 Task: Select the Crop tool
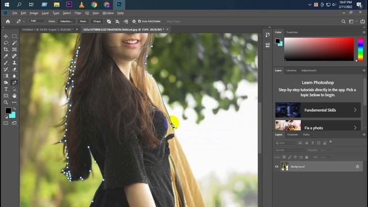tap(6, 49)
